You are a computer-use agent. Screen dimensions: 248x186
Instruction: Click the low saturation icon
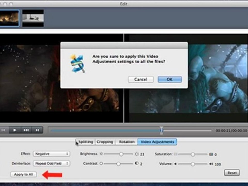175,154
